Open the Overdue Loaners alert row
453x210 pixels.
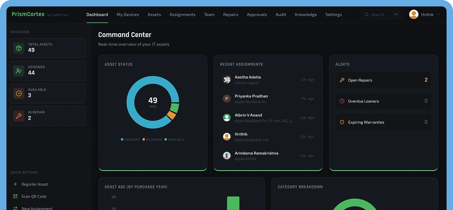click(383, 101)
